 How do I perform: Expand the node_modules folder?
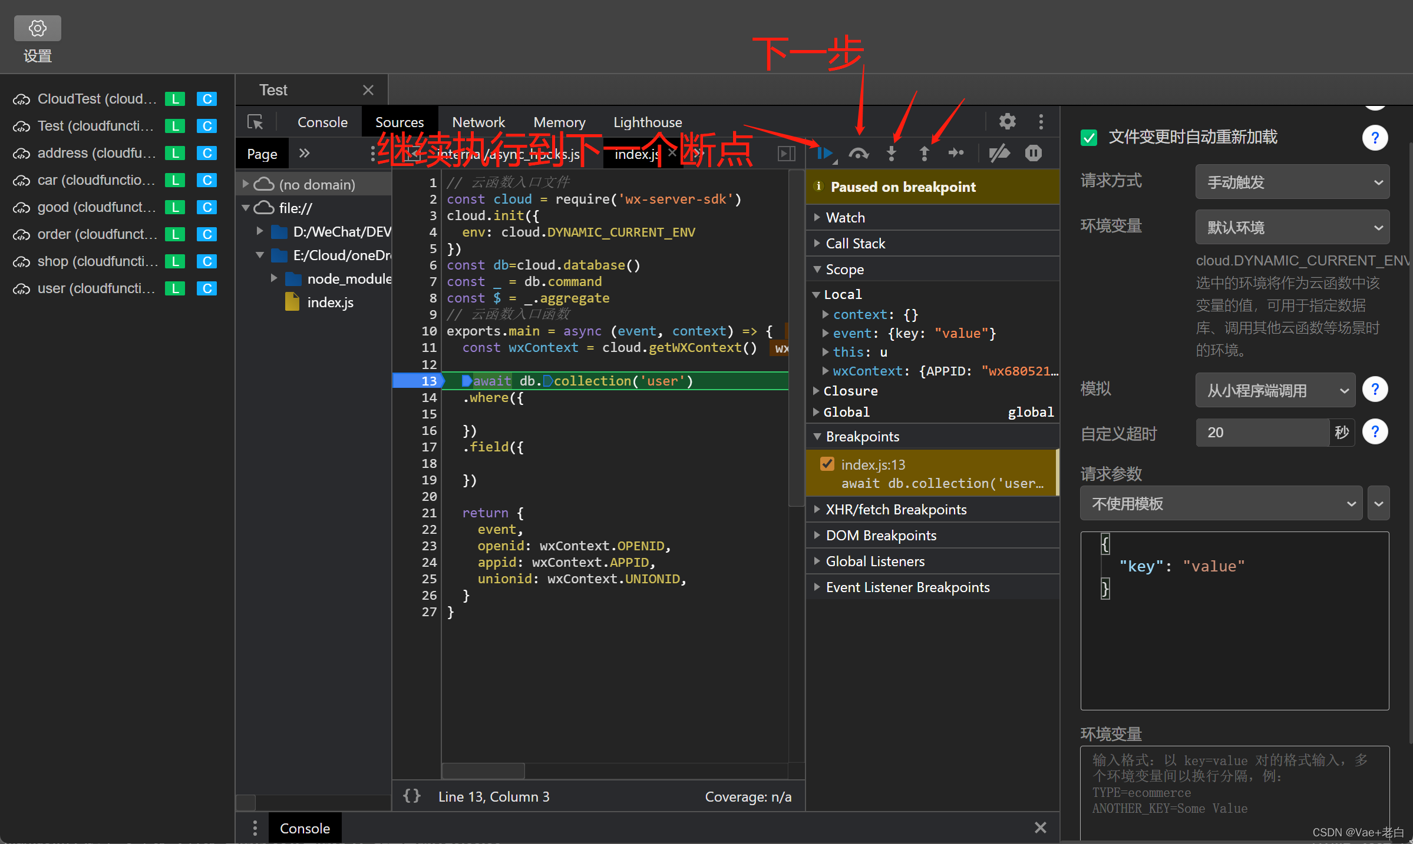point(274,278)
